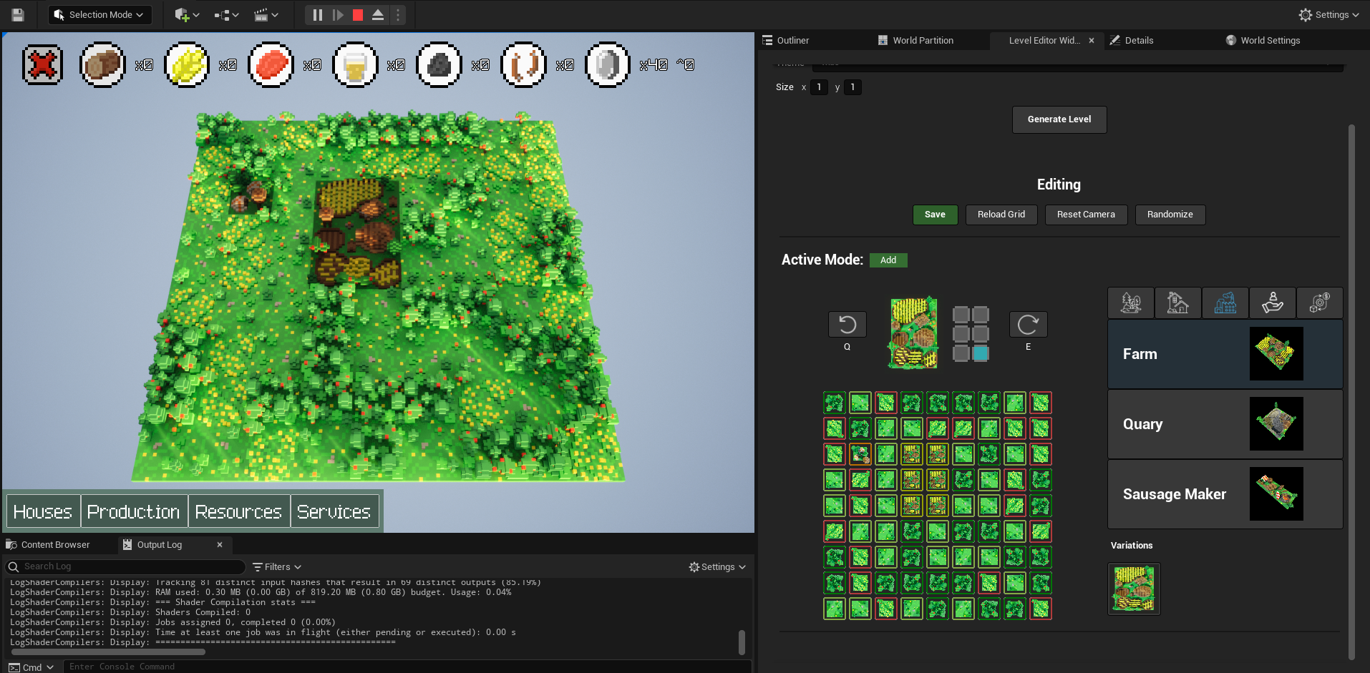Click the red X cancel icon in viewport
The height and width of the screenshot is (673, 1370).
point(42,65)
